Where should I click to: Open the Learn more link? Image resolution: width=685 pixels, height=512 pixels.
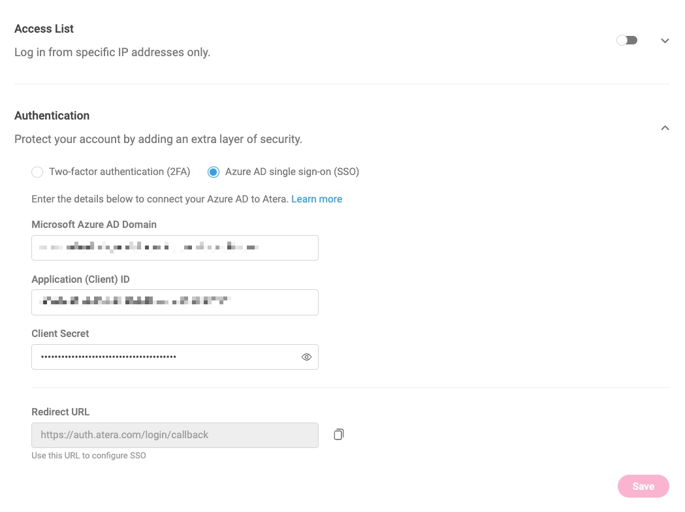tap(317, 199)
